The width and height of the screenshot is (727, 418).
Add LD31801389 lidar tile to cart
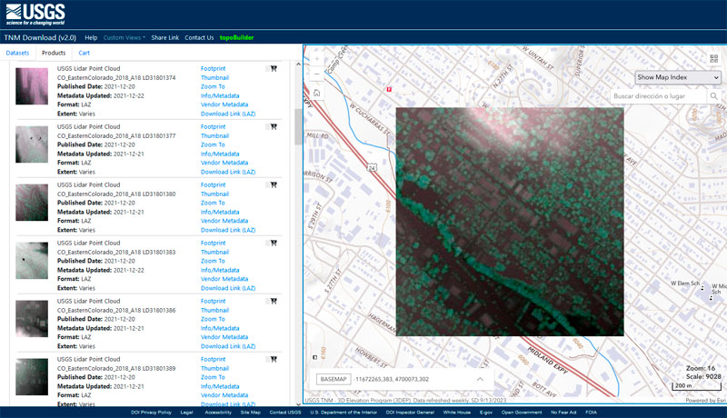(x=274, y=359)
